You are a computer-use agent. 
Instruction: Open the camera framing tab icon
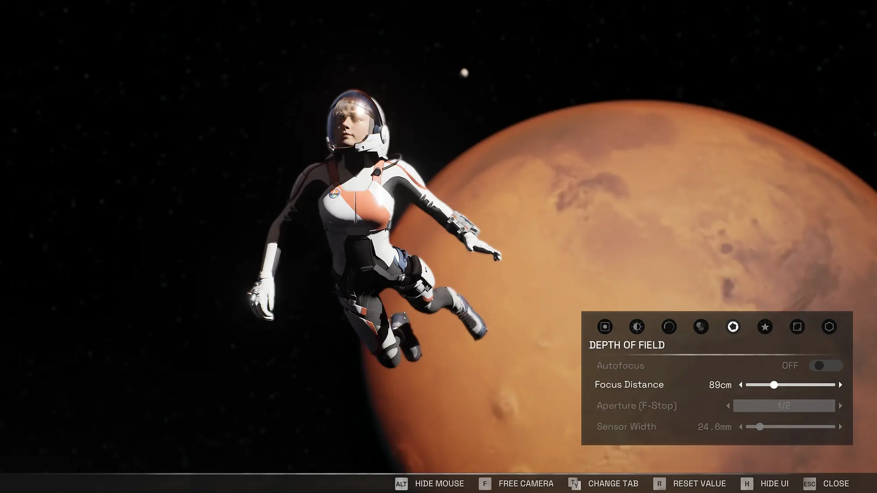click(x=605, y=326)
